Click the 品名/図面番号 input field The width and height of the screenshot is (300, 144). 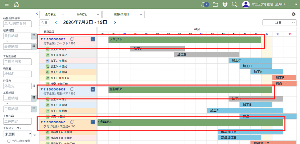coord(17,24)
